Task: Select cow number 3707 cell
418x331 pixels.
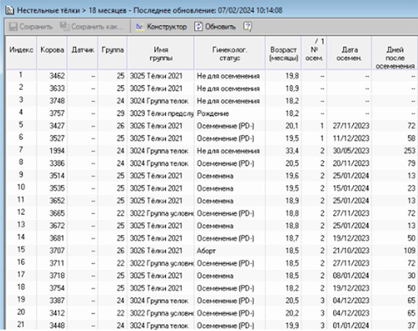Action: point(52,251)
